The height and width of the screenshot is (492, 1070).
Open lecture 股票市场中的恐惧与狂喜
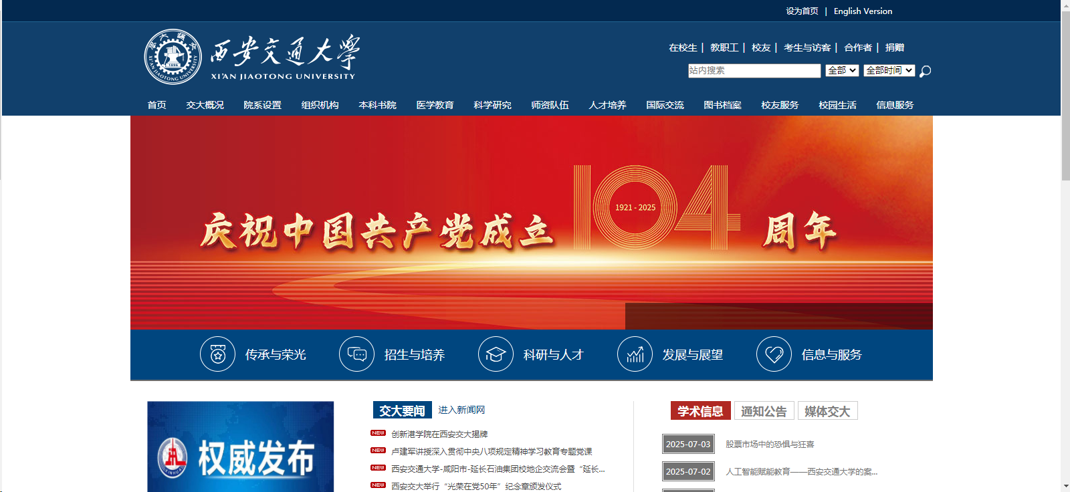[x=770, y=444]
